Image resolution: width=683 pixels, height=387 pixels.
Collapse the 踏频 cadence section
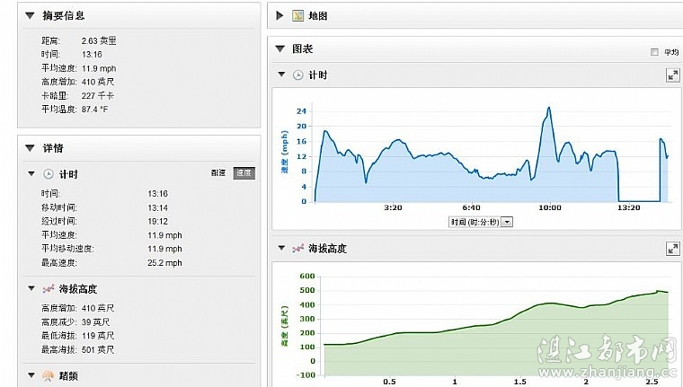(31, 375)
